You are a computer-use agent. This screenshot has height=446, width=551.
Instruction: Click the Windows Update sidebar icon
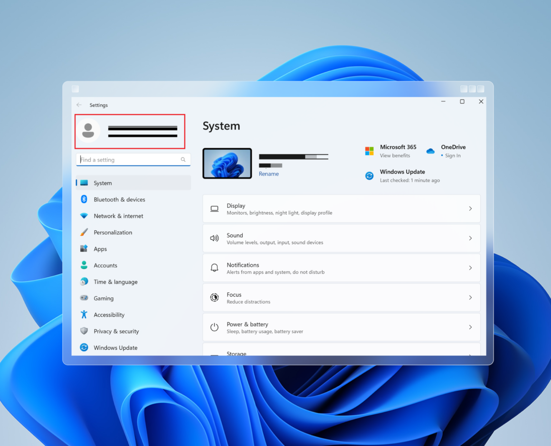(85, 348)
